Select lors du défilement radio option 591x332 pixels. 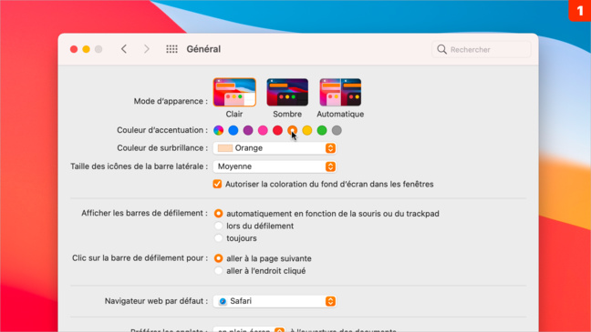(218, 226)
